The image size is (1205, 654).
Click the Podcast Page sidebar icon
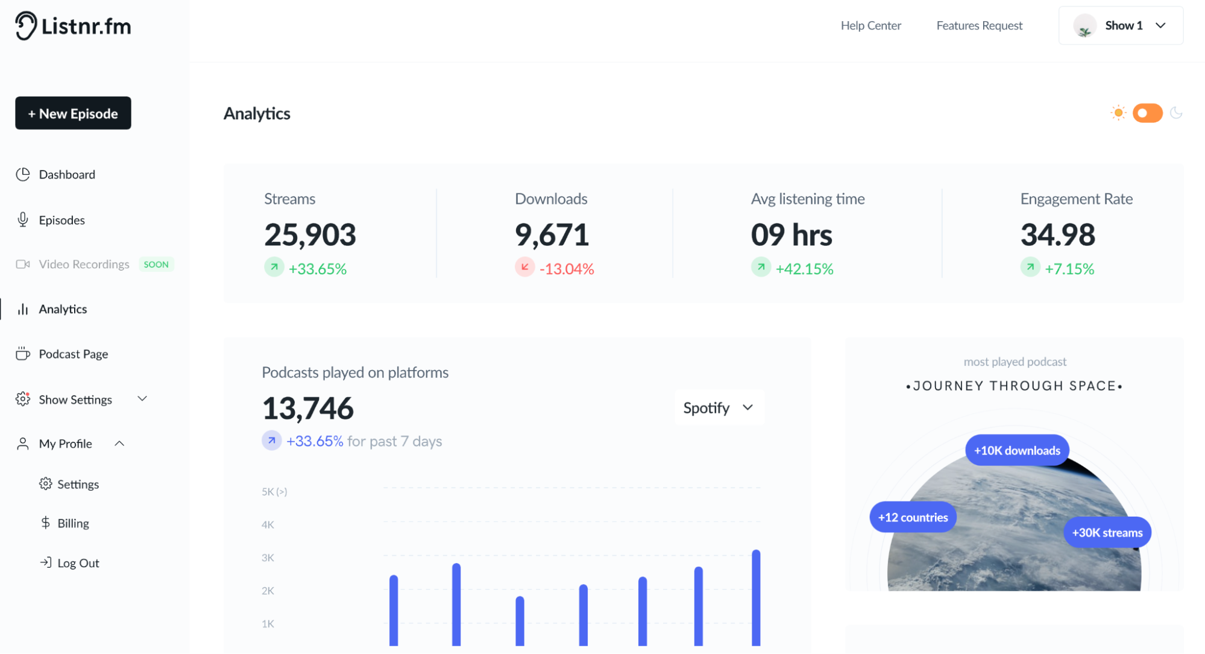(x=22, y=354)
